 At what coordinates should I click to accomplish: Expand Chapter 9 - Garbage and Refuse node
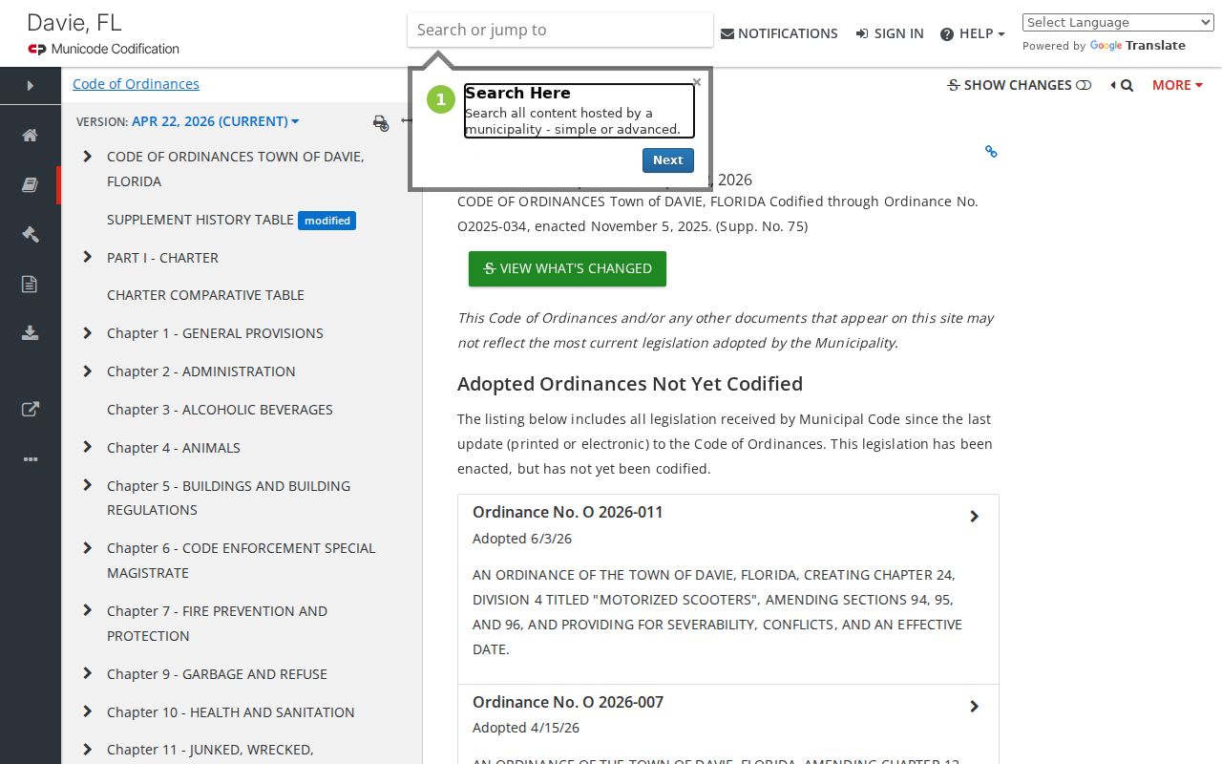pyautogui.click(x=88, y=673)
